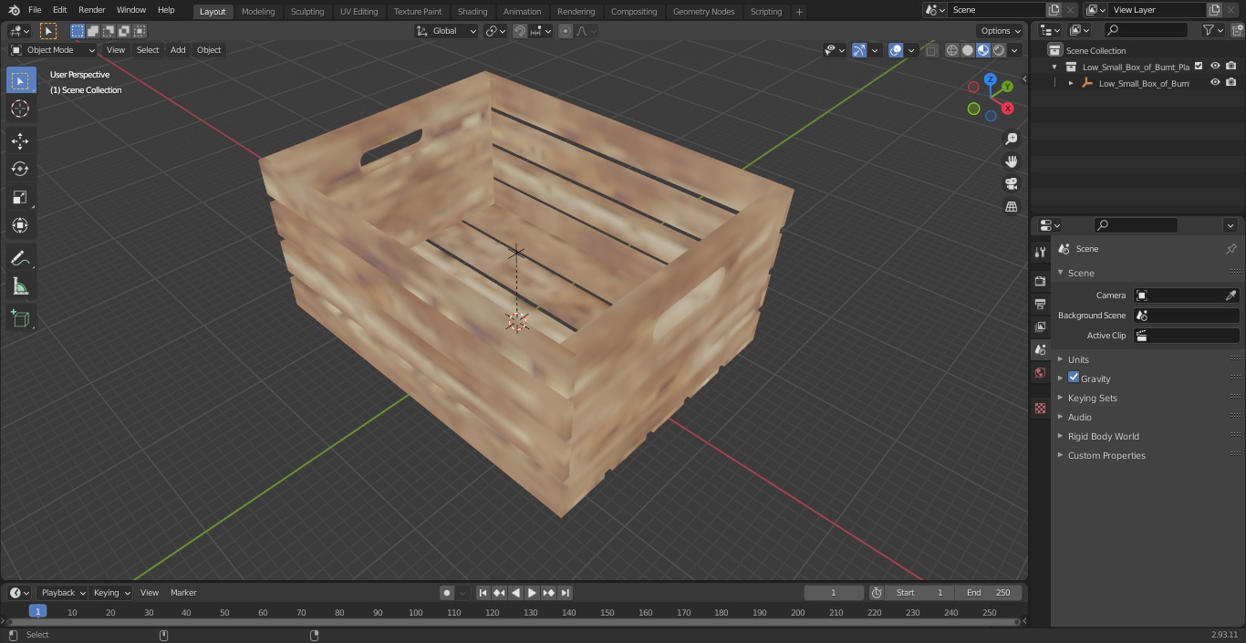Click the Start frame field
This screenshot has width=1246, height=643.
(919, 593)
